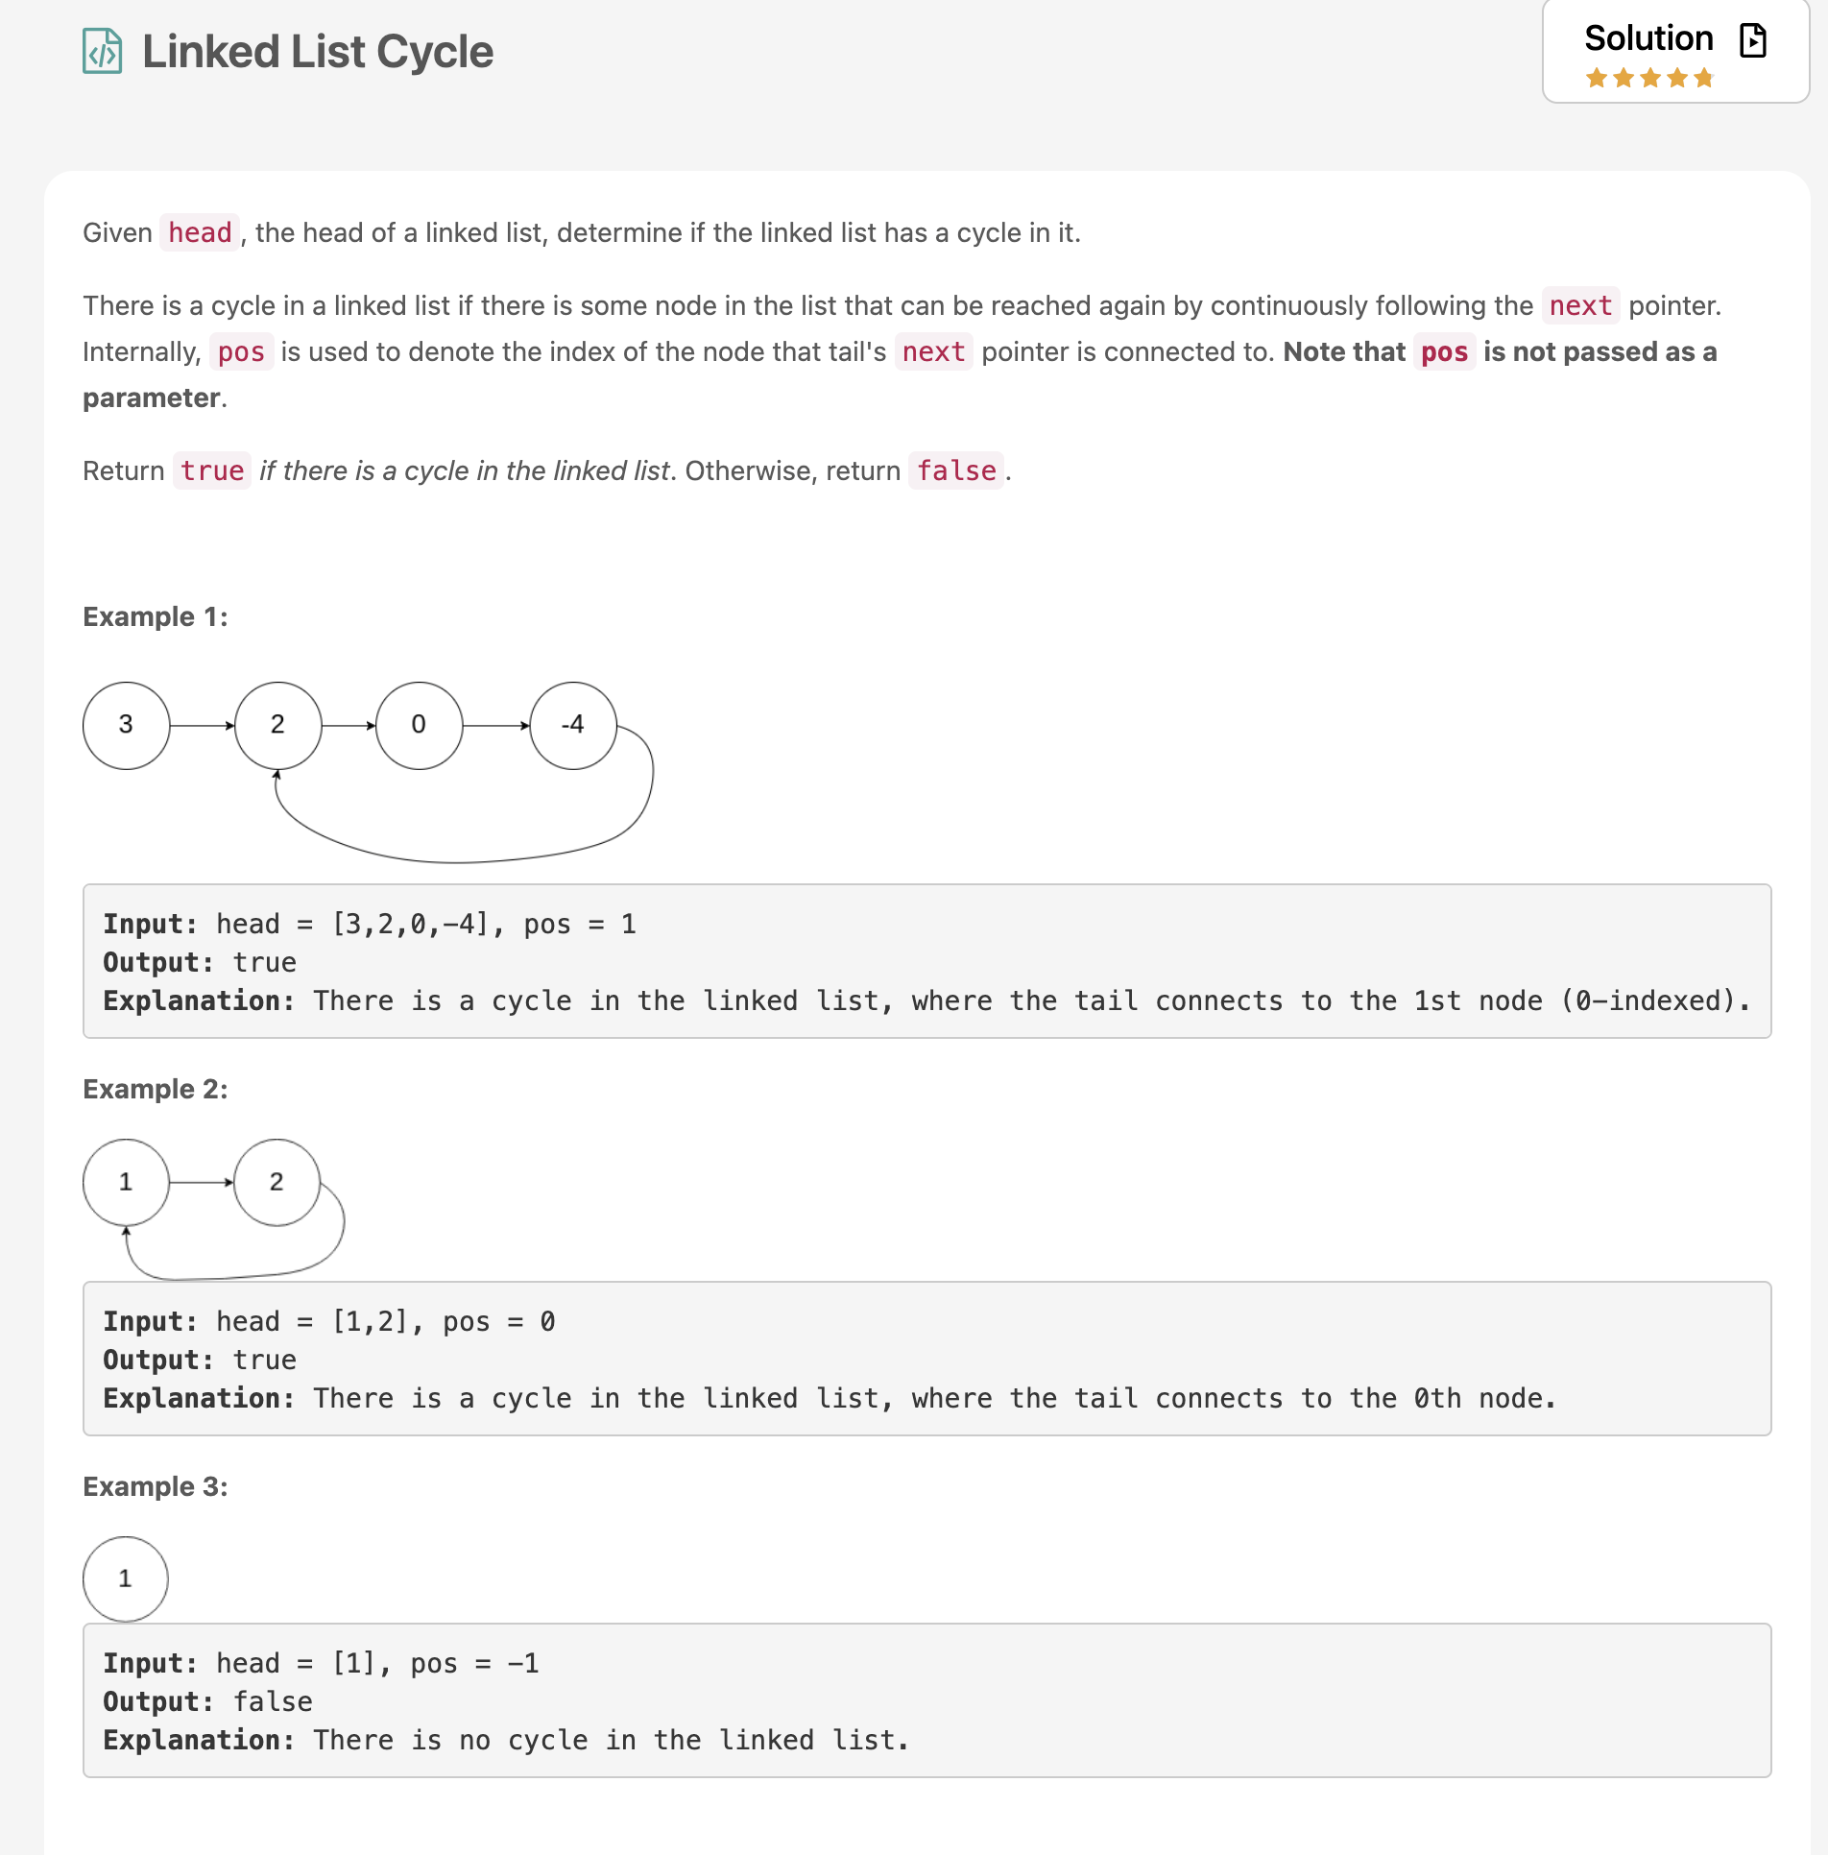Expand the Example 2 section heading

[155, 1089]
